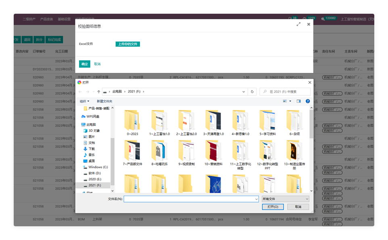Click 上传你的文件 upload button
This screenshot has height=240, width=388.
[127, 44]
